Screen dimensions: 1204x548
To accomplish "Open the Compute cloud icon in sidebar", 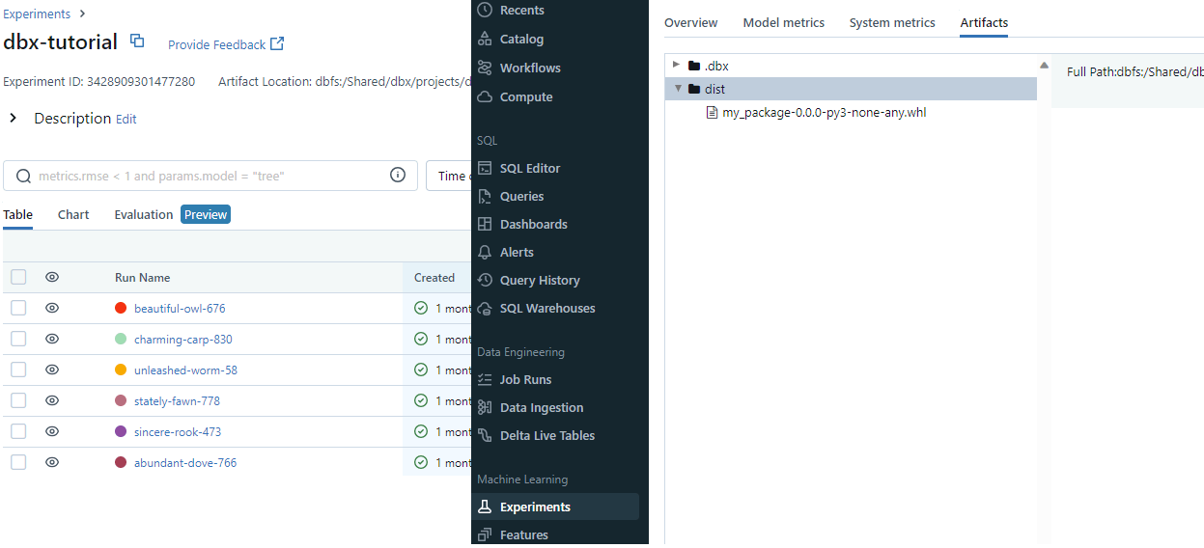I will tap(485, 96).
